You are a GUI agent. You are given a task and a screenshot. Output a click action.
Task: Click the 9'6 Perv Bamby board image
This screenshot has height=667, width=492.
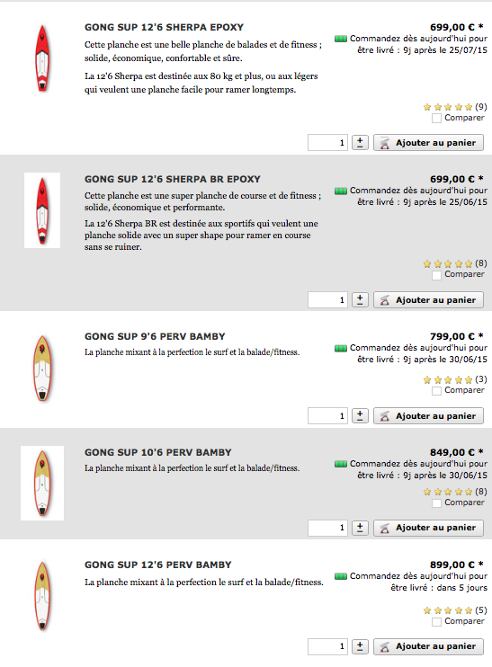[x=42, y=368]
